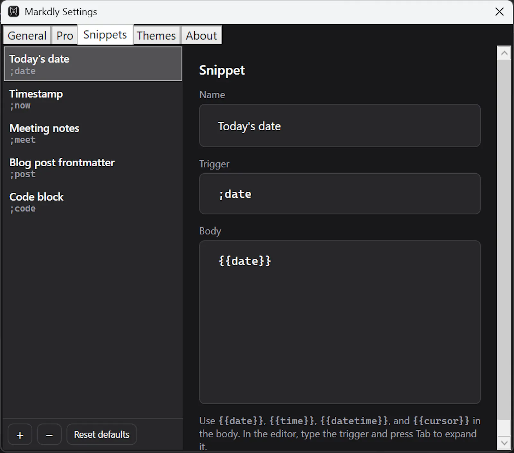514x453 pixels.
Task: Click the scrollbar up arrow
Action: 504,53
